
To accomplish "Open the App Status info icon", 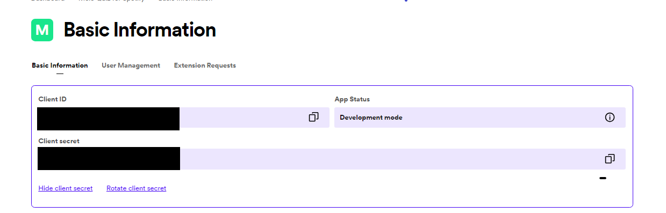I will tap(610, 117).
